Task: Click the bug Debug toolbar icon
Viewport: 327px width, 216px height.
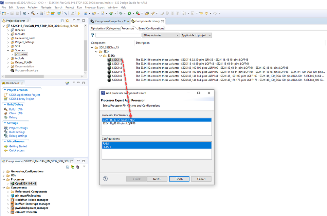Action: click(121, 13)
